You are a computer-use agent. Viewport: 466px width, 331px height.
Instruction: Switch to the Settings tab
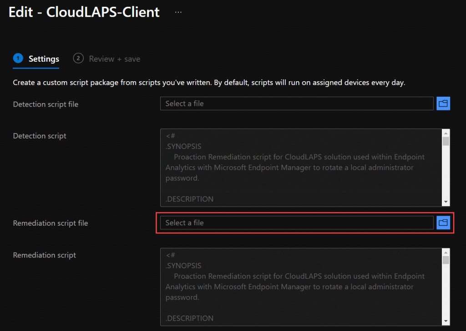pos(36,59)
